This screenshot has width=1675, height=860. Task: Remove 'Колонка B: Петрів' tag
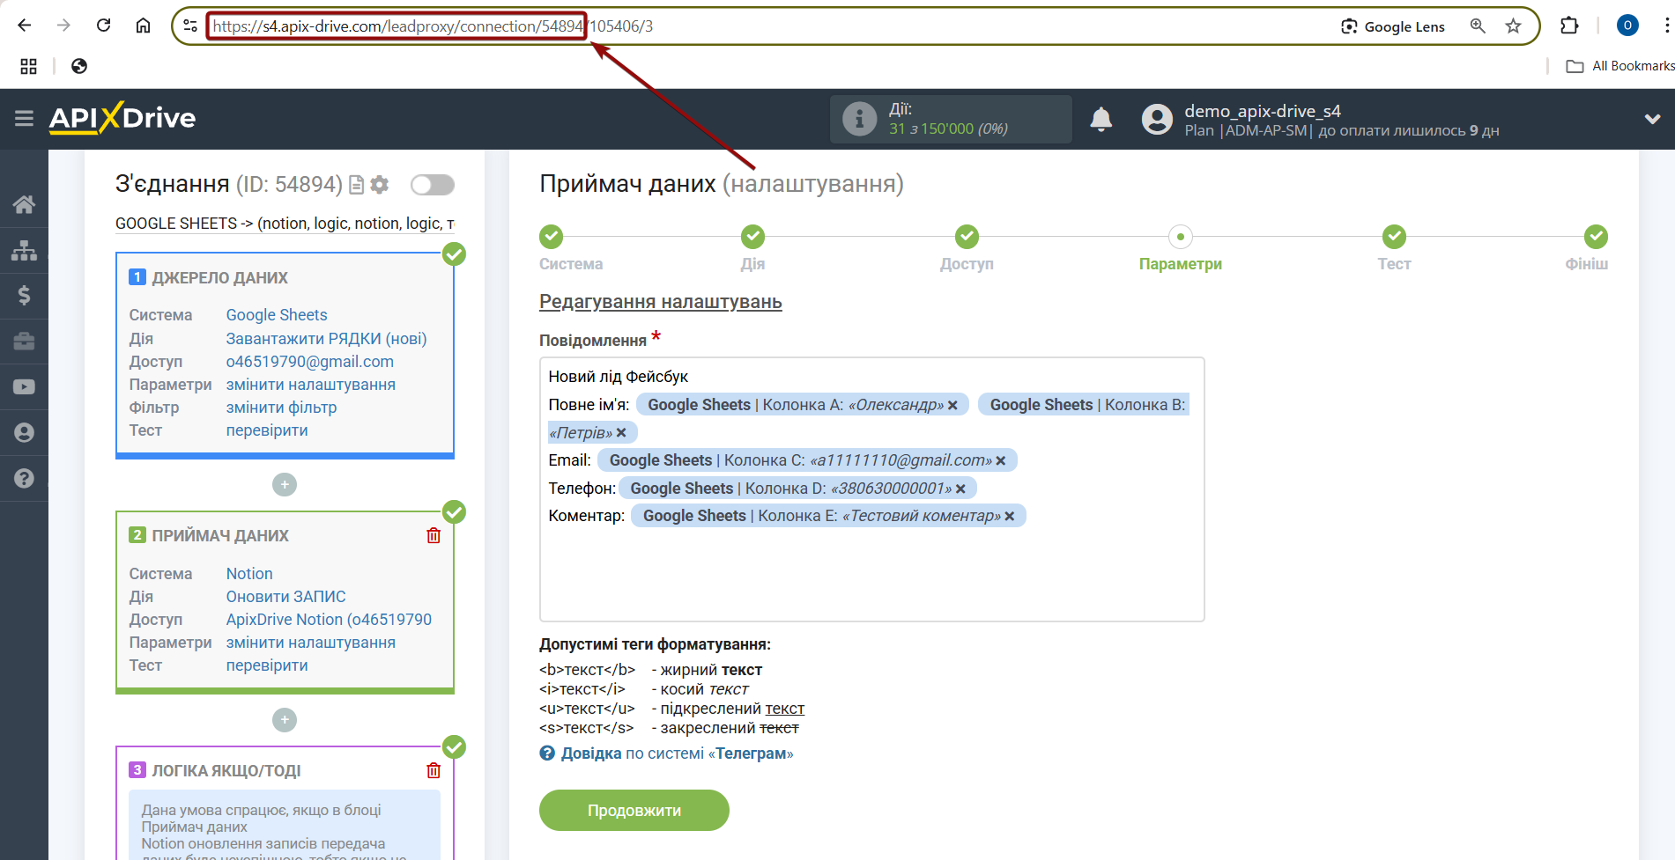621,432
